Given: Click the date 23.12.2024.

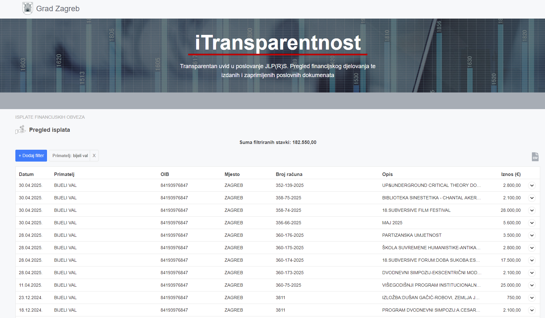Looking at the screenshot, I should click(x=30, y=298).
